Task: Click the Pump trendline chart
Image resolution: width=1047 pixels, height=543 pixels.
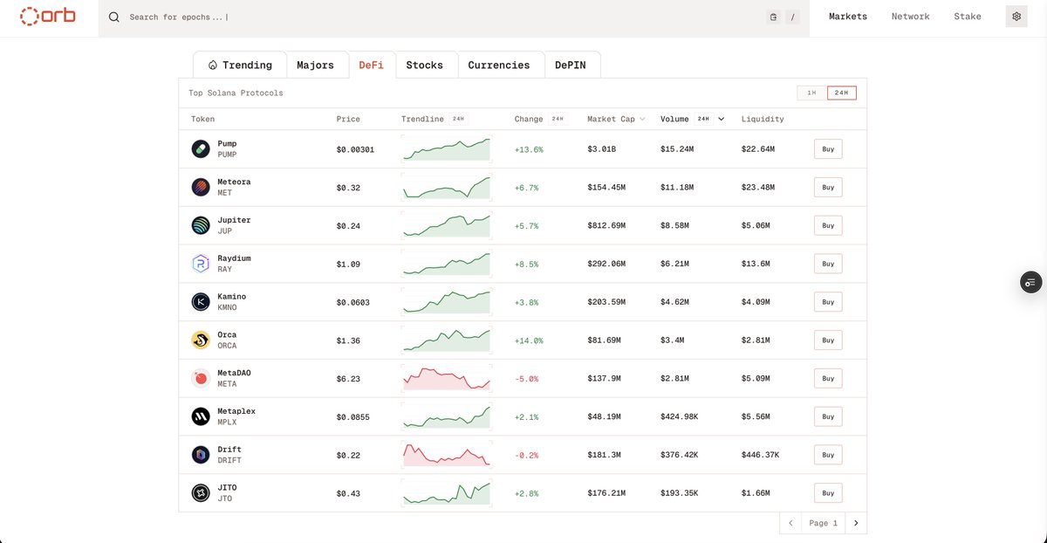Action: (x=447, y=149)
